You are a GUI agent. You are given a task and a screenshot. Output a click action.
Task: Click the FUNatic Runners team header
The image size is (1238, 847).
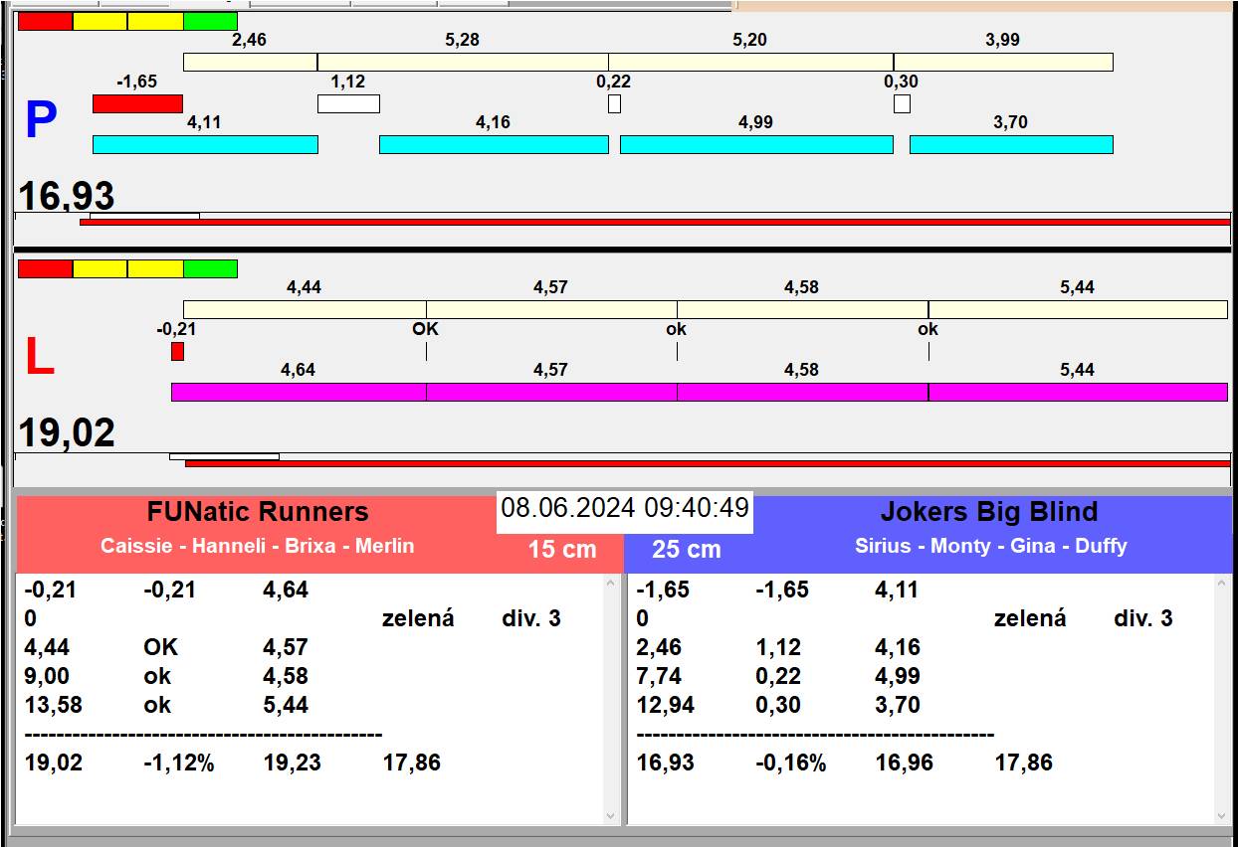pyautogui.click(x=258, y=513)
